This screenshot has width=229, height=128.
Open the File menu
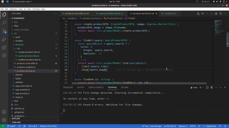coord(2,9)
